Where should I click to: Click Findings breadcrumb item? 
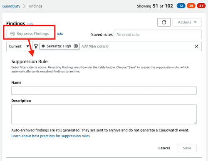click(x=35, y=6)
